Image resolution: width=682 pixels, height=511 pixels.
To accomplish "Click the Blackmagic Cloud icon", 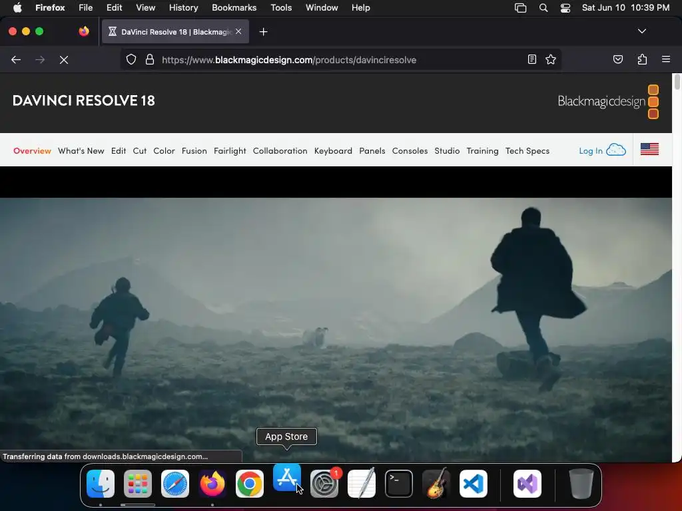I will [x=616, y=150].
